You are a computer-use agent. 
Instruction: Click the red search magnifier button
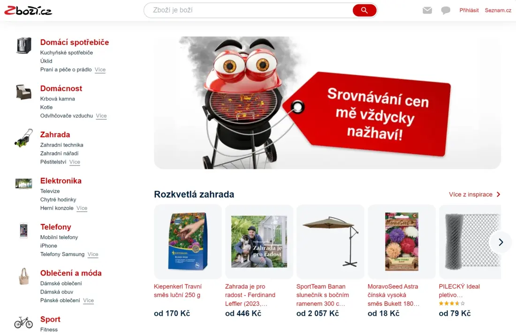click(x=364, y=10)
